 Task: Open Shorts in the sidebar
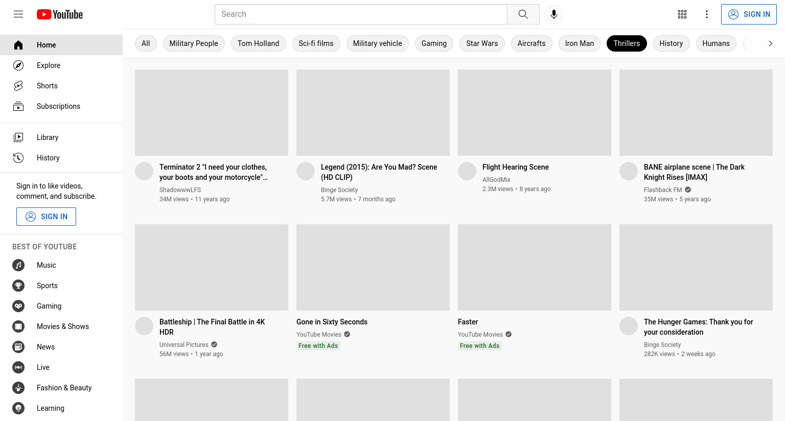click(61, 86)
